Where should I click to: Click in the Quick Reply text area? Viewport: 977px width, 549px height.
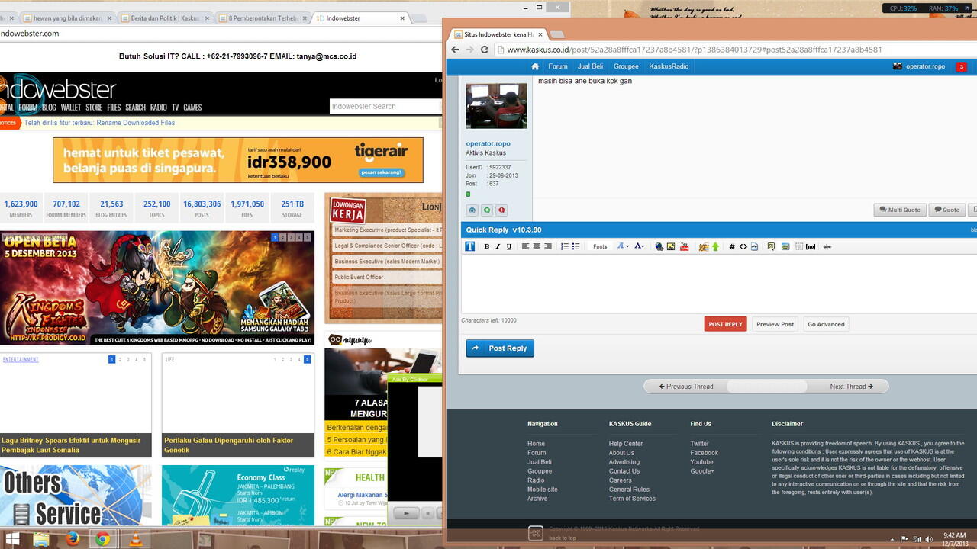(718, 284)
